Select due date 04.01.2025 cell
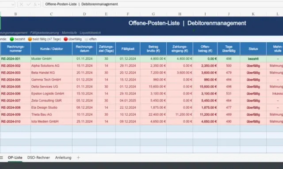This screenshot has height=169, width=283. click(x=128, y=101)
